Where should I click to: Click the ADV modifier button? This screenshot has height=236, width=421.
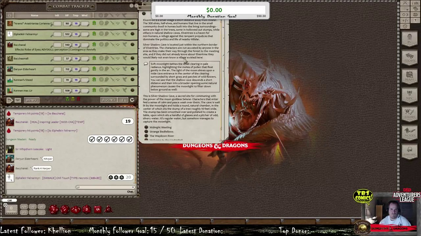tap(24, 207)
